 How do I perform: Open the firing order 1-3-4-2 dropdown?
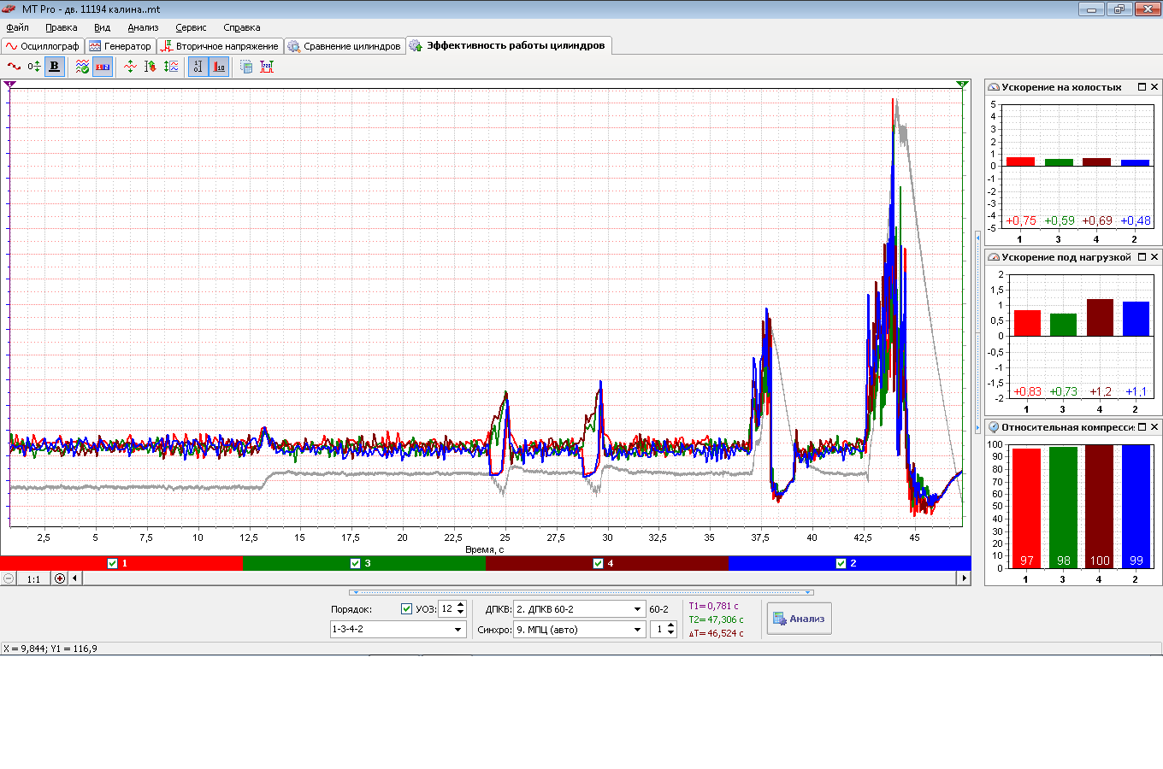tap(458, 630)
